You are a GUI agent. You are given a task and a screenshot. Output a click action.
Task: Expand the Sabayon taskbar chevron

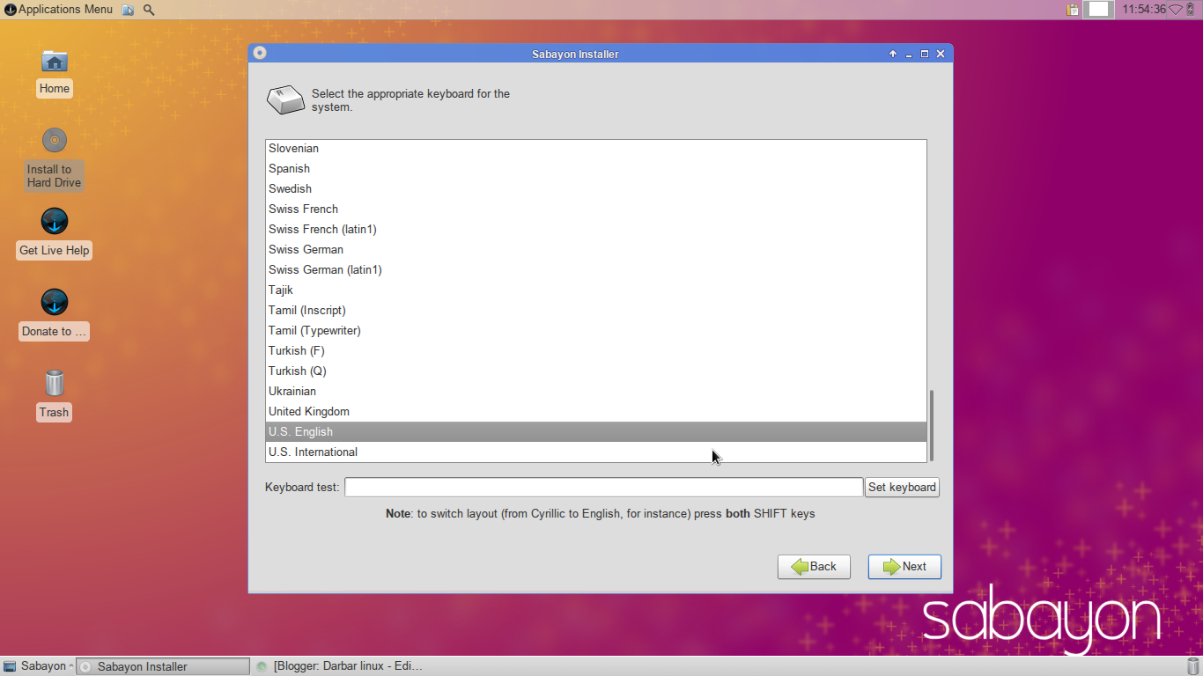tap(70, 666)
